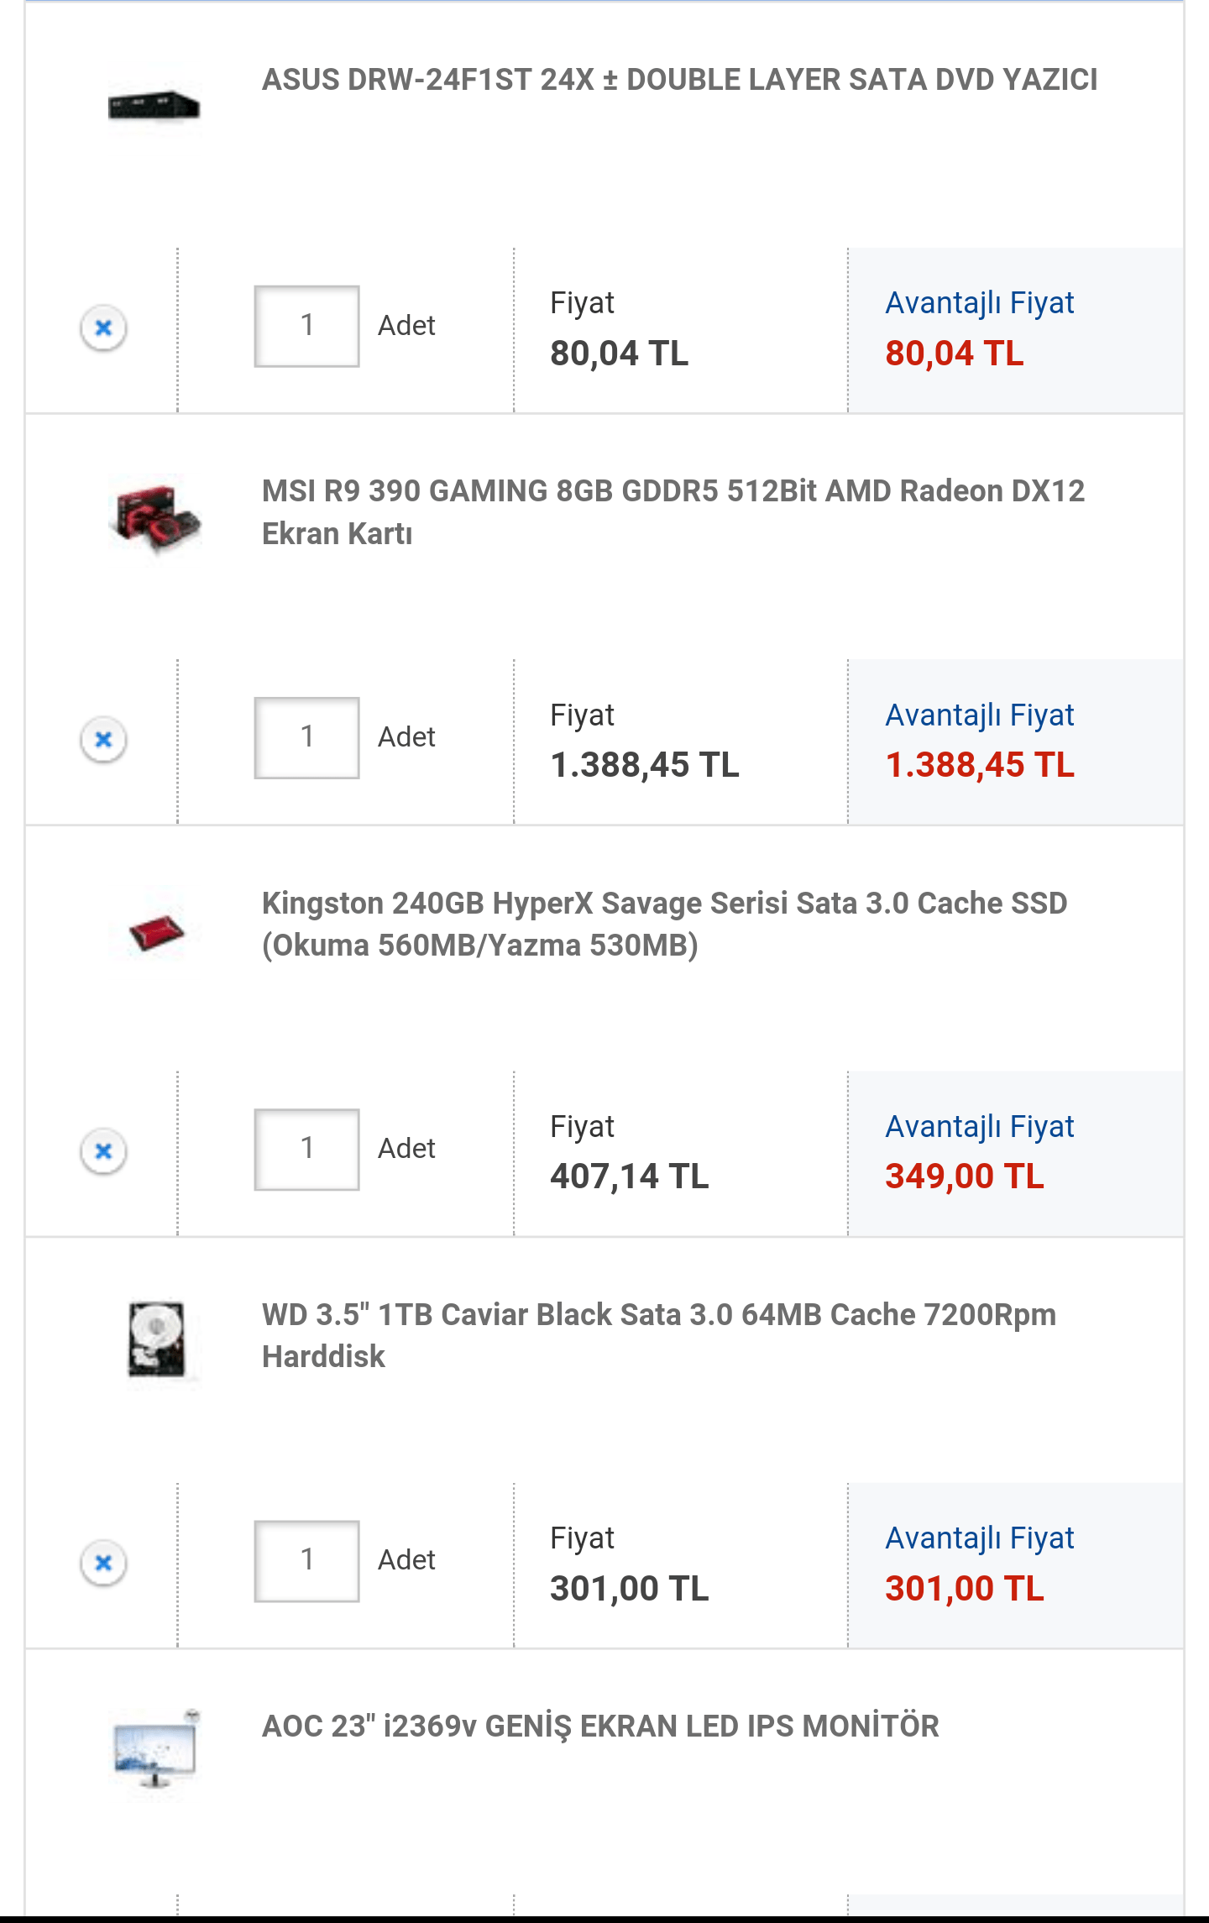This screenshot has height=1923, width=1209.
Task: Edit quantity field for MSI R9 390
Action: (x=307, y=737)
